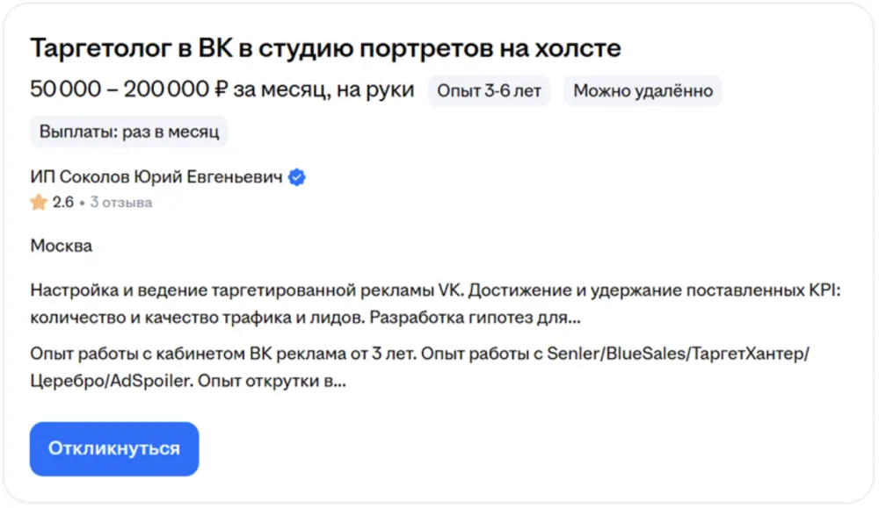The height and width of the screenshot is (508, 879).
Task: Open employer "ИП Соколов Юрий Евгеньевич"
Action: coord(156,177)
